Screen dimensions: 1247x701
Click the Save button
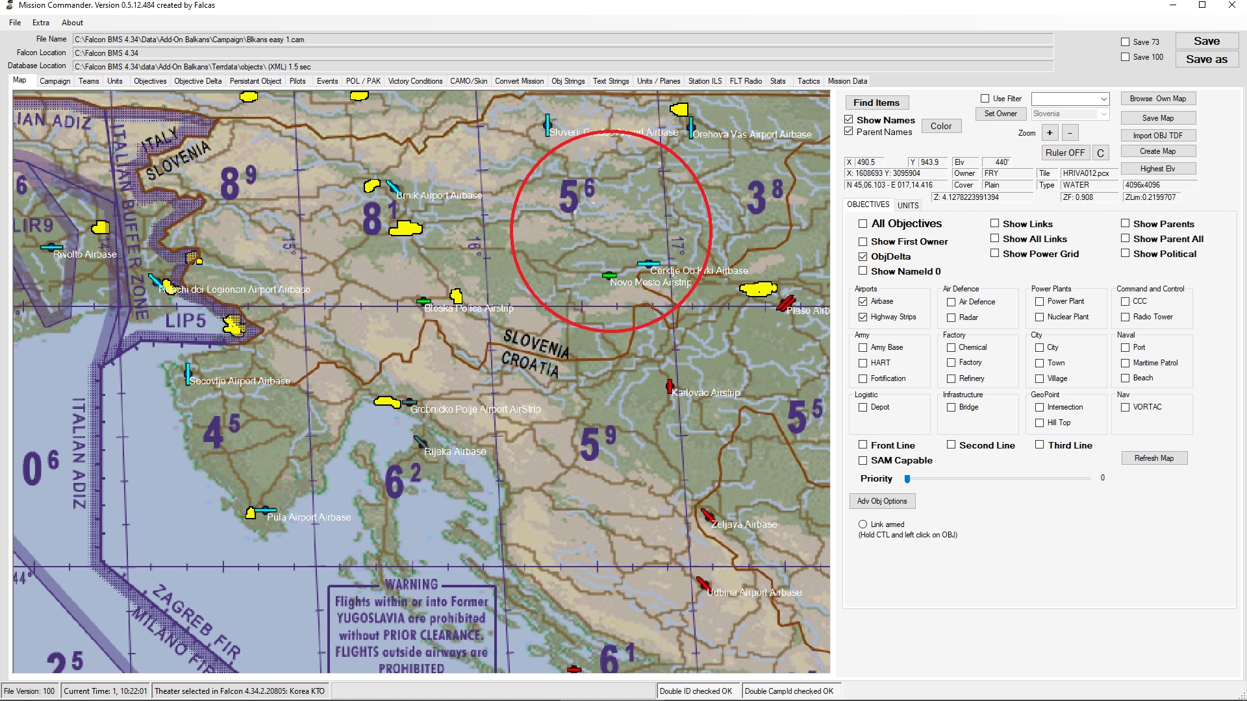[1207, 41]
